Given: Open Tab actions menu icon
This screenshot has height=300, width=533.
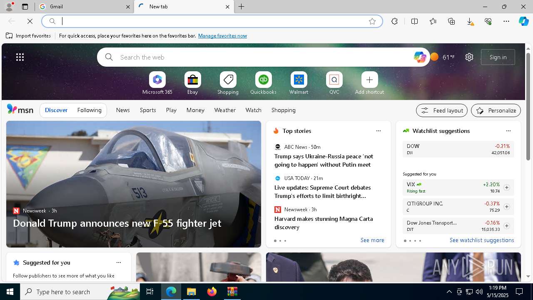Looking at the screenshot, I should coord(25,7).
